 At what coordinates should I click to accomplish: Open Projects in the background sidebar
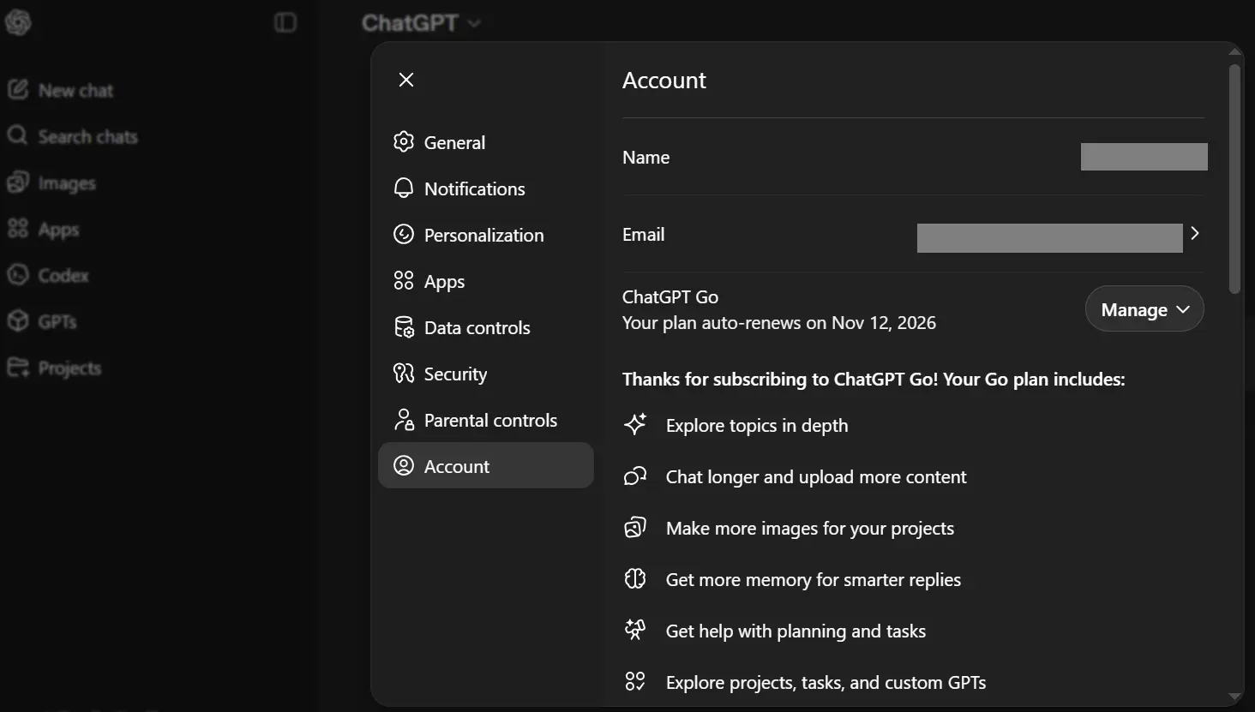(x=54, y=368)
